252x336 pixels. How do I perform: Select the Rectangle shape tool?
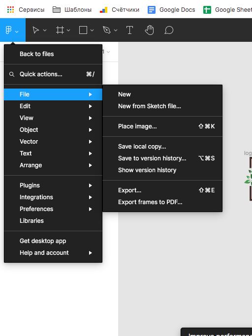83,30
